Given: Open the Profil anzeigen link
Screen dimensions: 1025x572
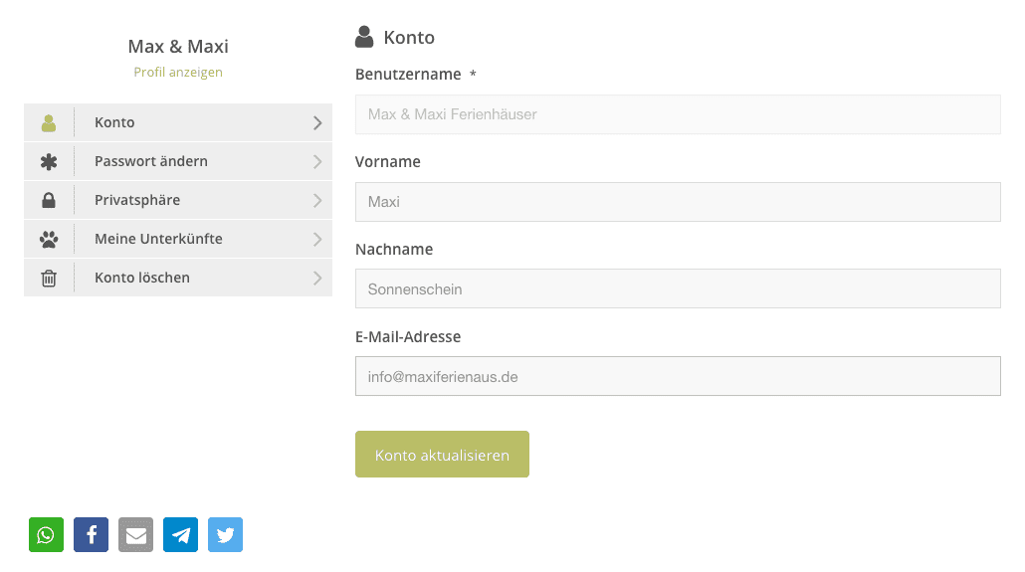Looking at the screenshot, I should [x=178, y=72].
